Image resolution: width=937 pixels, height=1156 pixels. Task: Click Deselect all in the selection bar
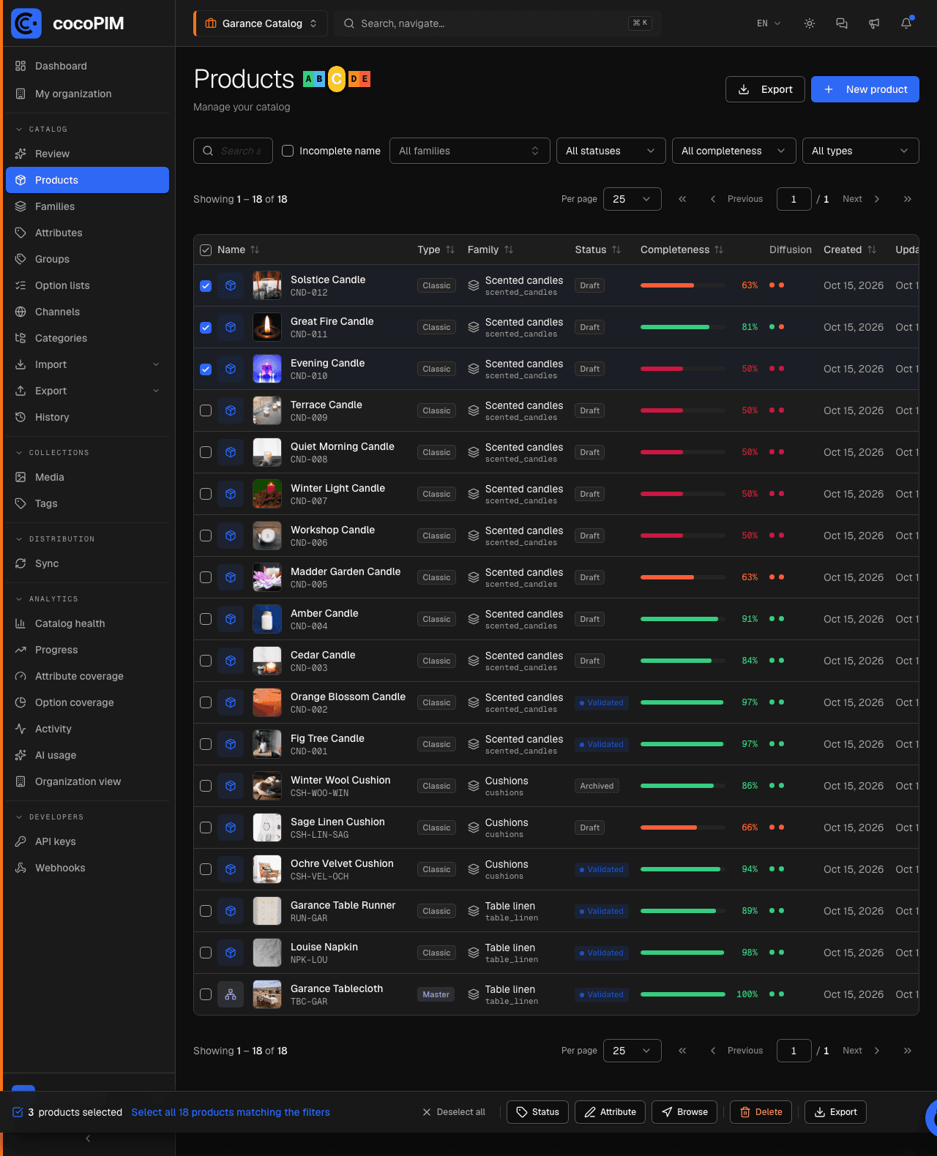pos(454,1112)
